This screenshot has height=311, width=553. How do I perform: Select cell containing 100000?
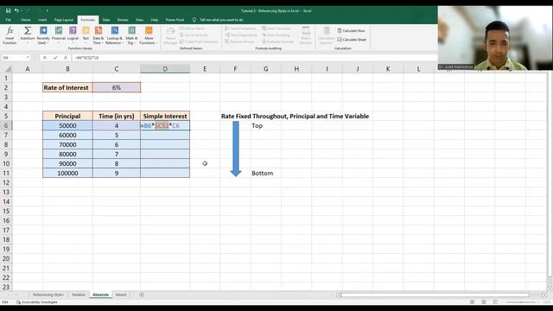click(x=67, y=173)
